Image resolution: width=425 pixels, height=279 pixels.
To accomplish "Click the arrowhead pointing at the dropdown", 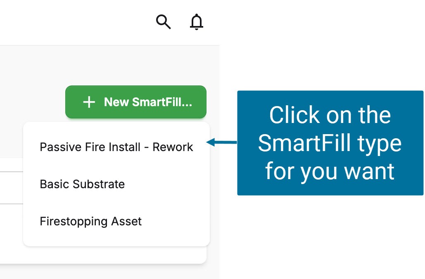I will click(x=211, y=142).
